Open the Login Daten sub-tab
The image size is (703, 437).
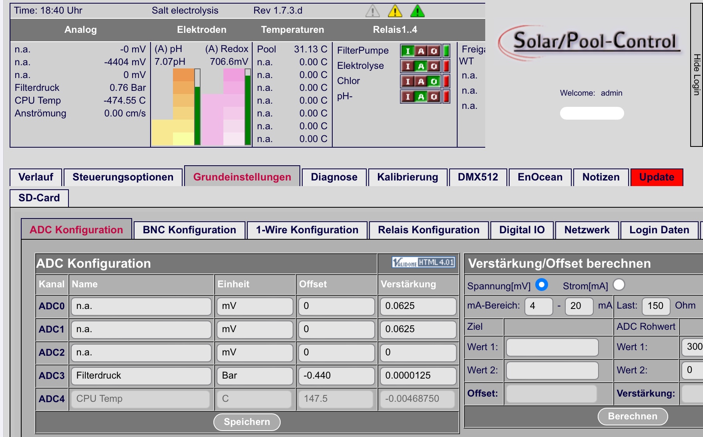pyautogui.click(x=659, y=230)
